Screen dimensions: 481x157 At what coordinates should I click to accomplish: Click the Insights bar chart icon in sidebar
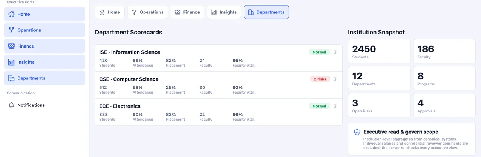pyautogui.click(x=11, y=62)
